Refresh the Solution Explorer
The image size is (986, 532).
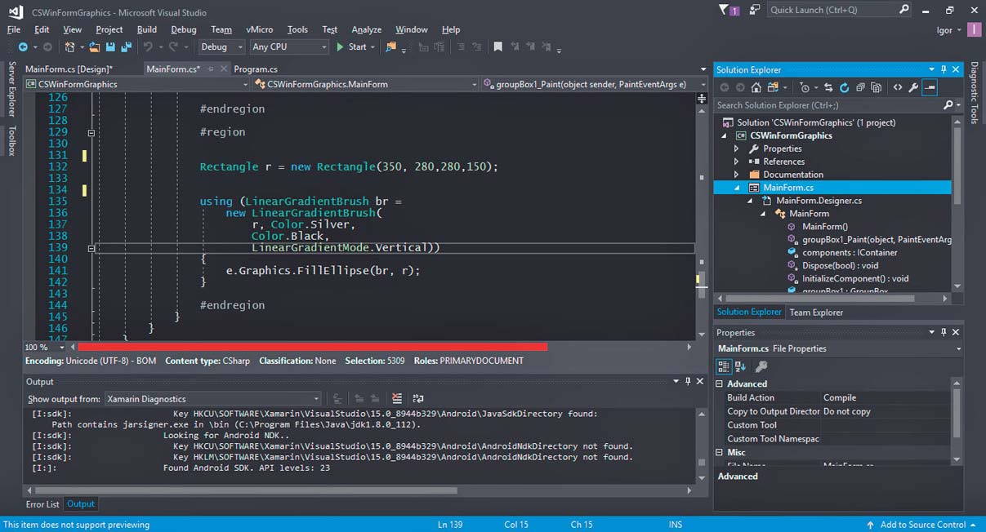(x=844, y=87)
